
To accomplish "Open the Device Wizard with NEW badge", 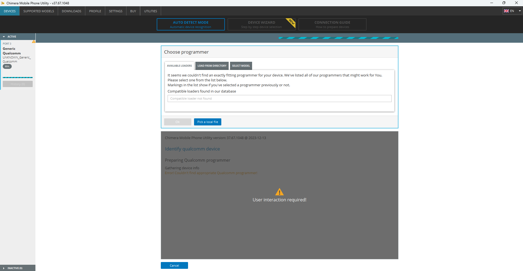I will (261, 24).
